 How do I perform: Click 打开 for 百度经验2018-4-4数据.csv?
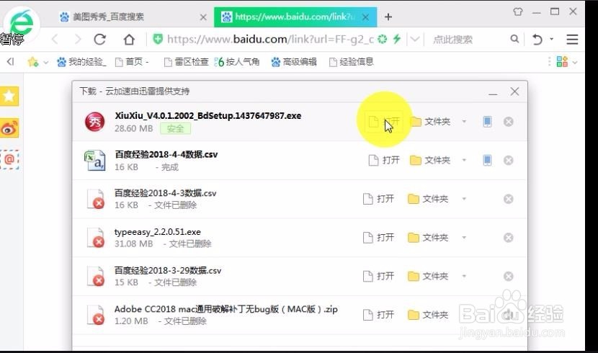click(385, 160)
